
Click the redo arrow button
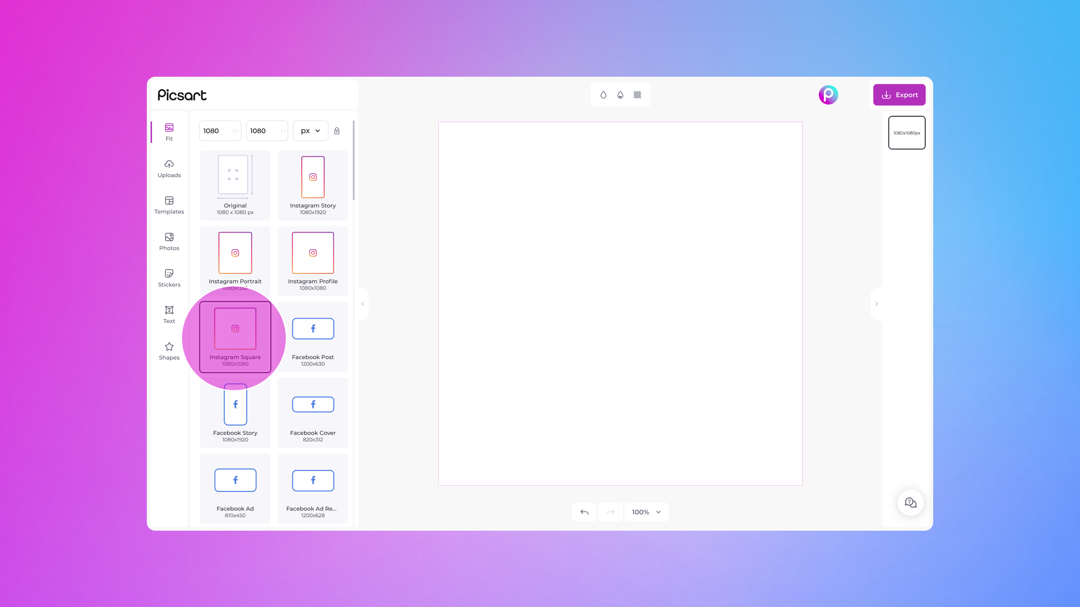[610, 512]
